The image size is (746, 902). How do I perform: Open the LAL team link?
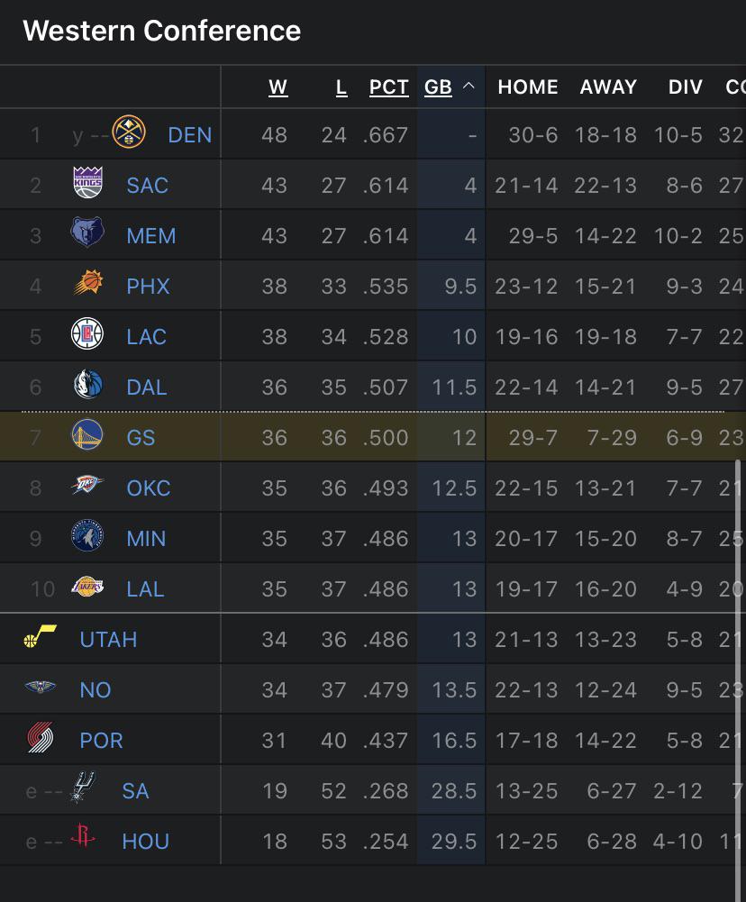pyautogui.click(x=145, y=589)
